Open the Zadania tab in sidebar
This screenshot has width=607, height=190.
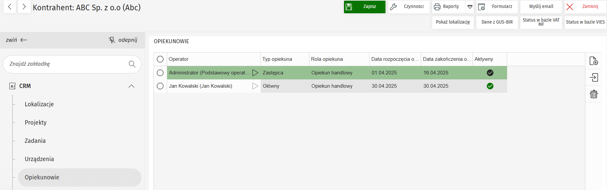[35, 141]
